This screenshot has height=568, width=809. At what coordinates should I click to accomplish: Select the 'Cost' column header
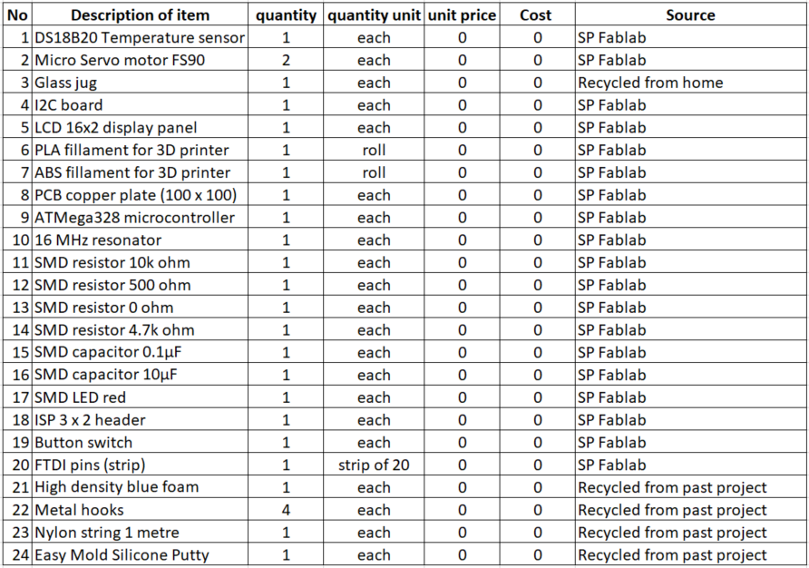pyautogui.click(x=536, y=15)
